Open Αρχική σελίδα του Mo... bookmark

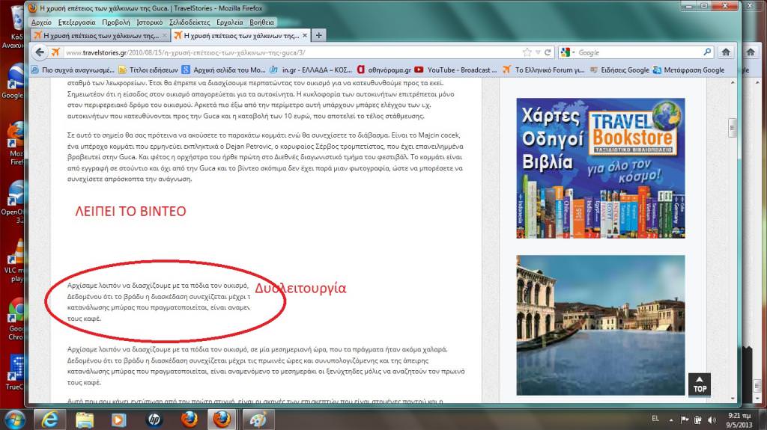(x=223, y=70)
